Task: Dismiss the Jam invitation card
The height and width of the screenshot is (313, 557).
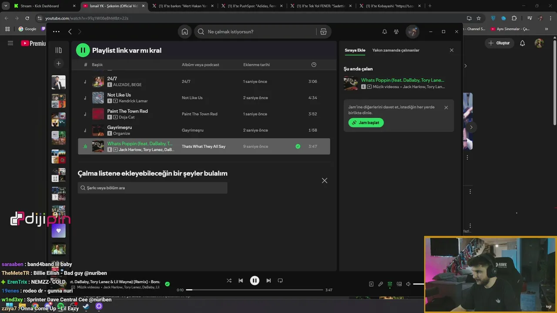Action: [x=446, y=107]
